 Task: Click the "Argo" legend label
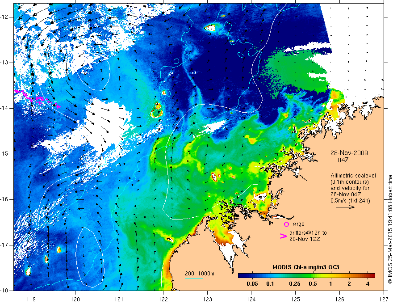[x=298, y=224]
